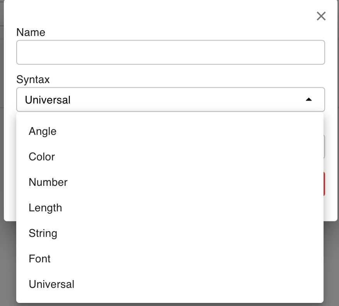Screen dimensions: 339x306
Task: Pick Number in the Syntax dropdown
Action: (48, 182)
